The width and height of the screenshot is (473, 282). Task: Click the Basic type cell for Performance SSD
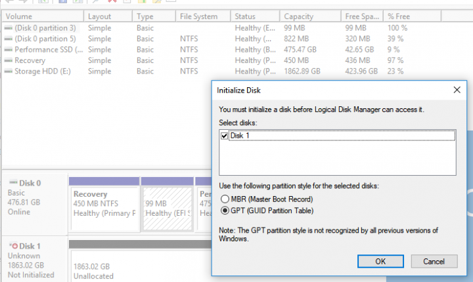coord(145,50)
